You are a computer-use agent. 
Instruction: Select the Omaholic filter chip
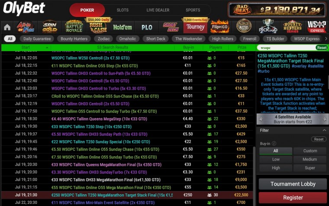(128, 39)
